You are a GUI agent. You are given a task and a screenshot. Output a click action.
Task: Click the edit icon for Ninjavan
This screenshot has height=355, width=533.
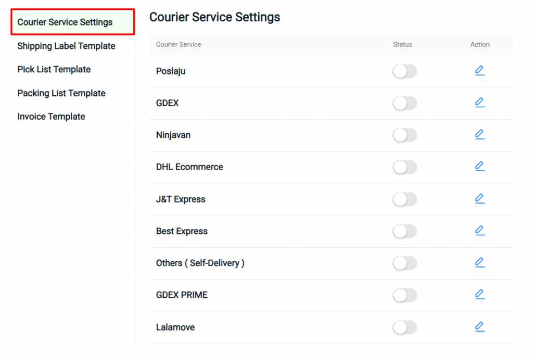coord(479,135)
